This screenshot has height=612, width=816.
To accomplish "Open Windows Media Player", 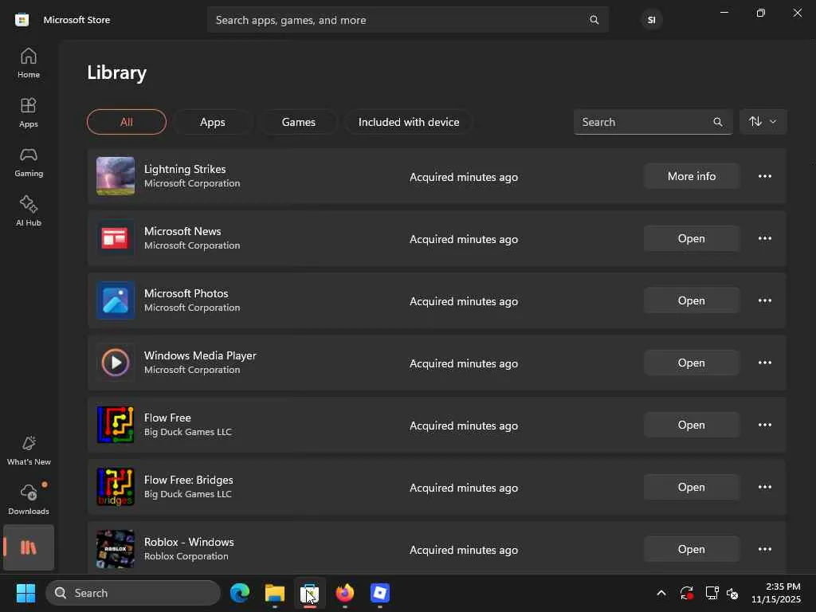I will coord(691,363).
